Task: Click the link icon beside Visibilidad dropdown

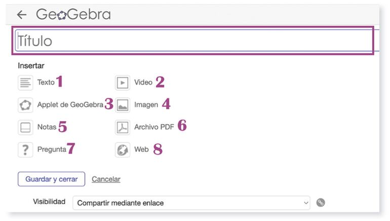Action: click(x=321, y=203)
